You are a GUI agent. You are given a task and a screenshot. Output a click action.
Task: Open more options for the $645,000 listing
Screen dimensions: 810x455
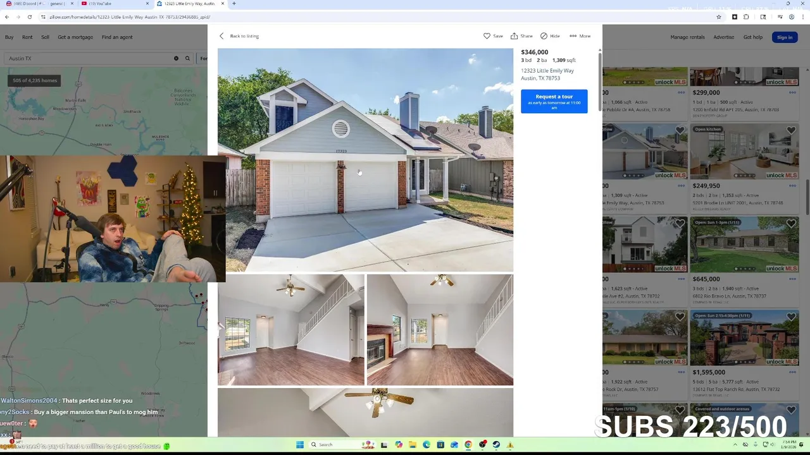[792, 279]
